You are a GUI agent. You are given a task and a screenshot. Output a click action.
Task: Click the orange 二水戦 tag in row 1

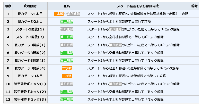[x=59, y=14]
